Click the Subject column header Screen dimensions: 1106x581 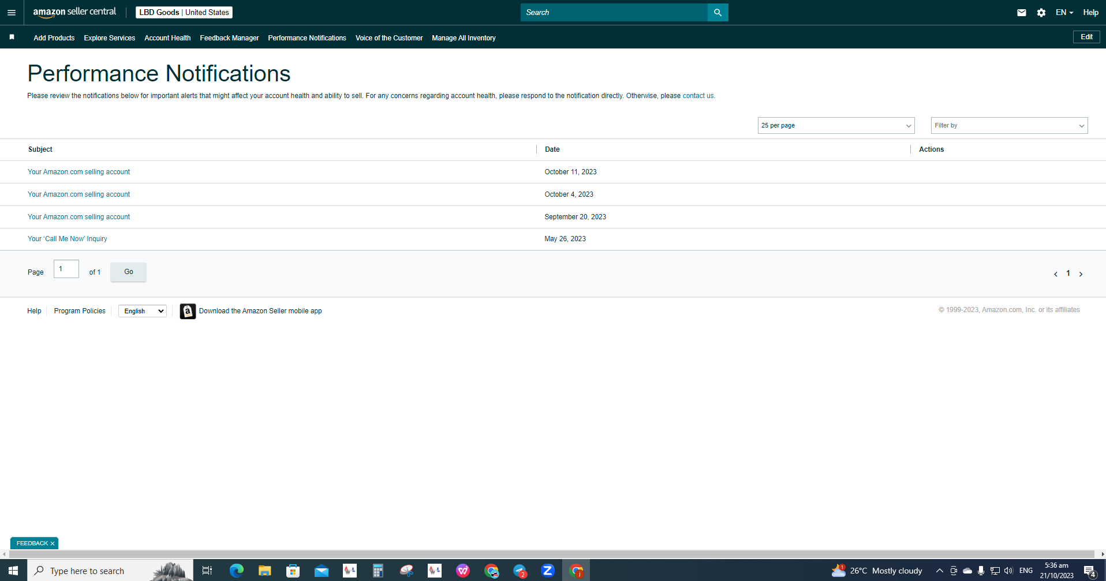coord(40,149)
